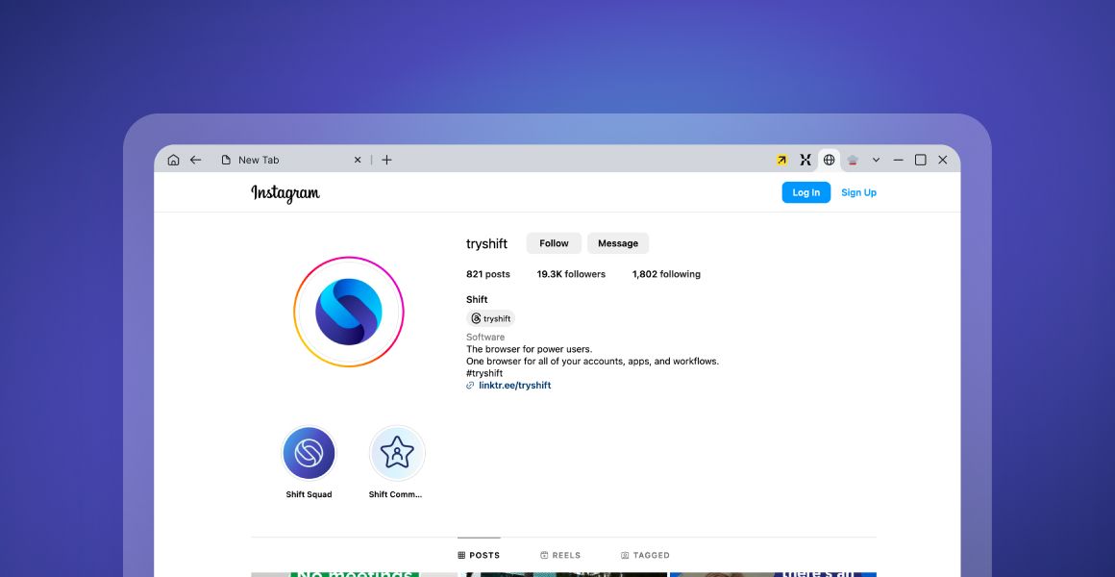
Task: Open the green "No meetings" post thumbnail
Action: (354, 574)
